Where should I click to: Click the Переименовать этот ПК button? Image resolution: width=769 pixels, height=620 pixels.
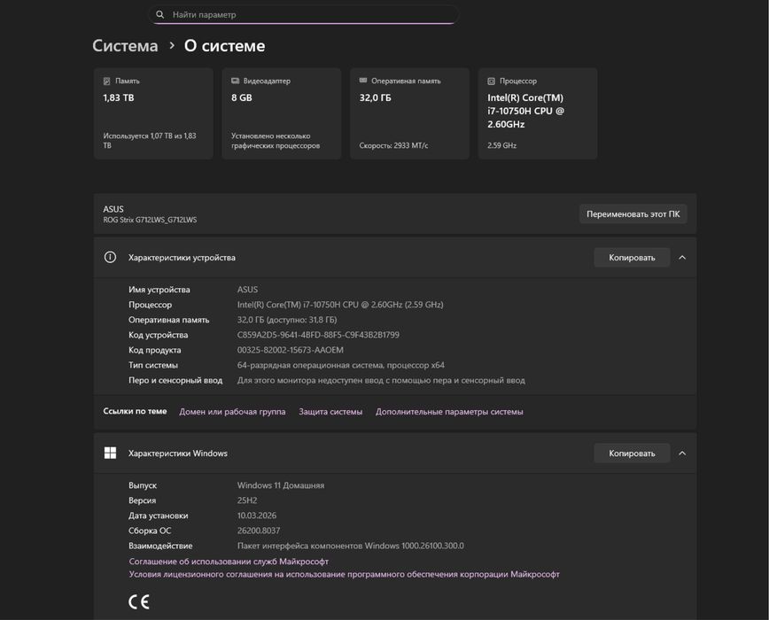coord(633,214)
